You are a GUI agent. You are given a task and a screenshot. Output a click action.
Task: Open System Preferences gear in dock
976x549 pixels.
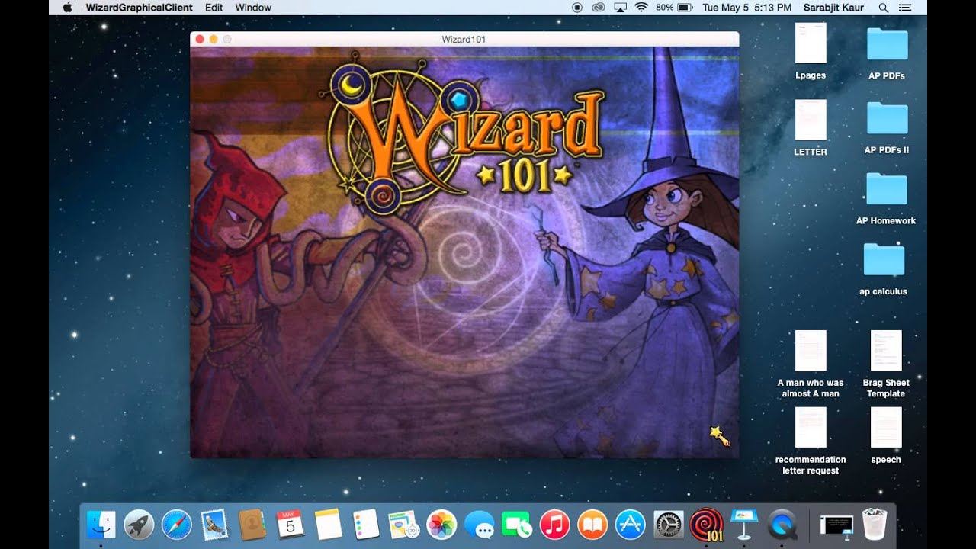point(669,525)
